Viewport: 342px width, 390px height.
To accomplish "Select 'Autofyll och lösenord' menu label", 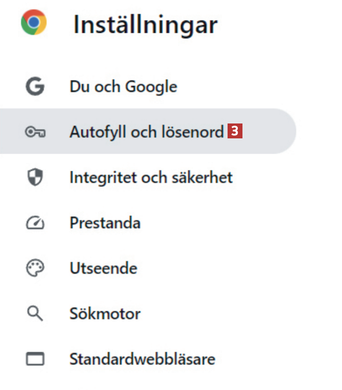I will 146,132.
